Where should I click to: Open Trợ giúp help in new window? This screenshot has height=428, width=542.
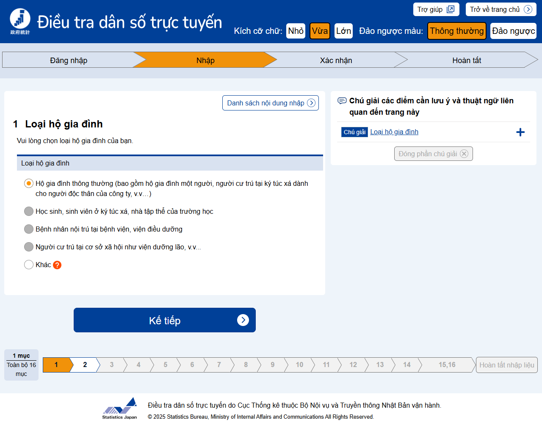pos(436,9)
